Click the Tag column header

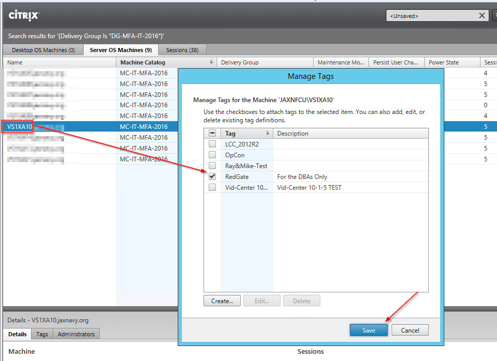click(247, 134)
